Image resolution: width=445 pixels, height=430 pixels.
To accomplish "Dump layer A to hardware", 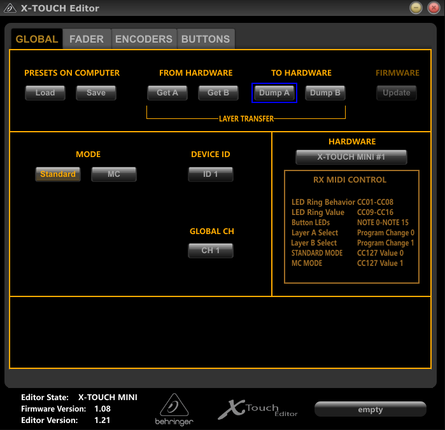I will 274,93.
